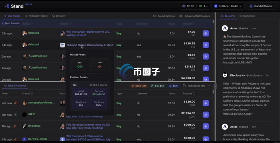Click the $0.00 portfolio balance button
This screenshot has width=280, height=143.
188,6
